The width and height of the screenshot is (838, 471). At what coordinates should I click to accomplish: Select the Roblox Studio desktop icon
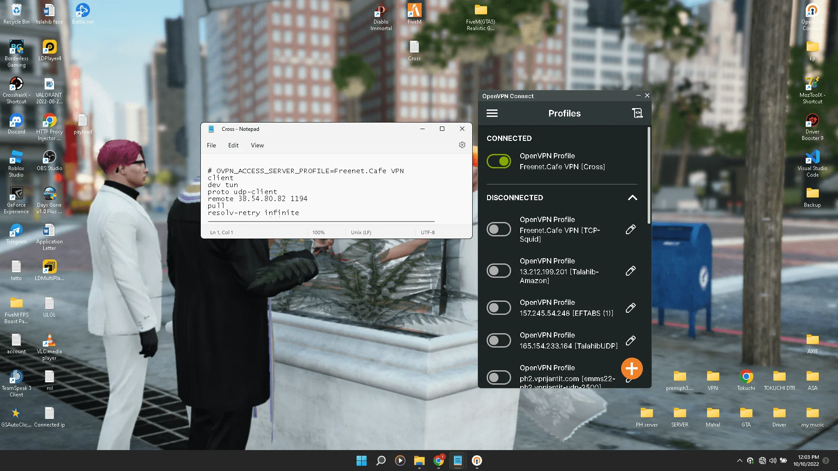pos(17,164)
